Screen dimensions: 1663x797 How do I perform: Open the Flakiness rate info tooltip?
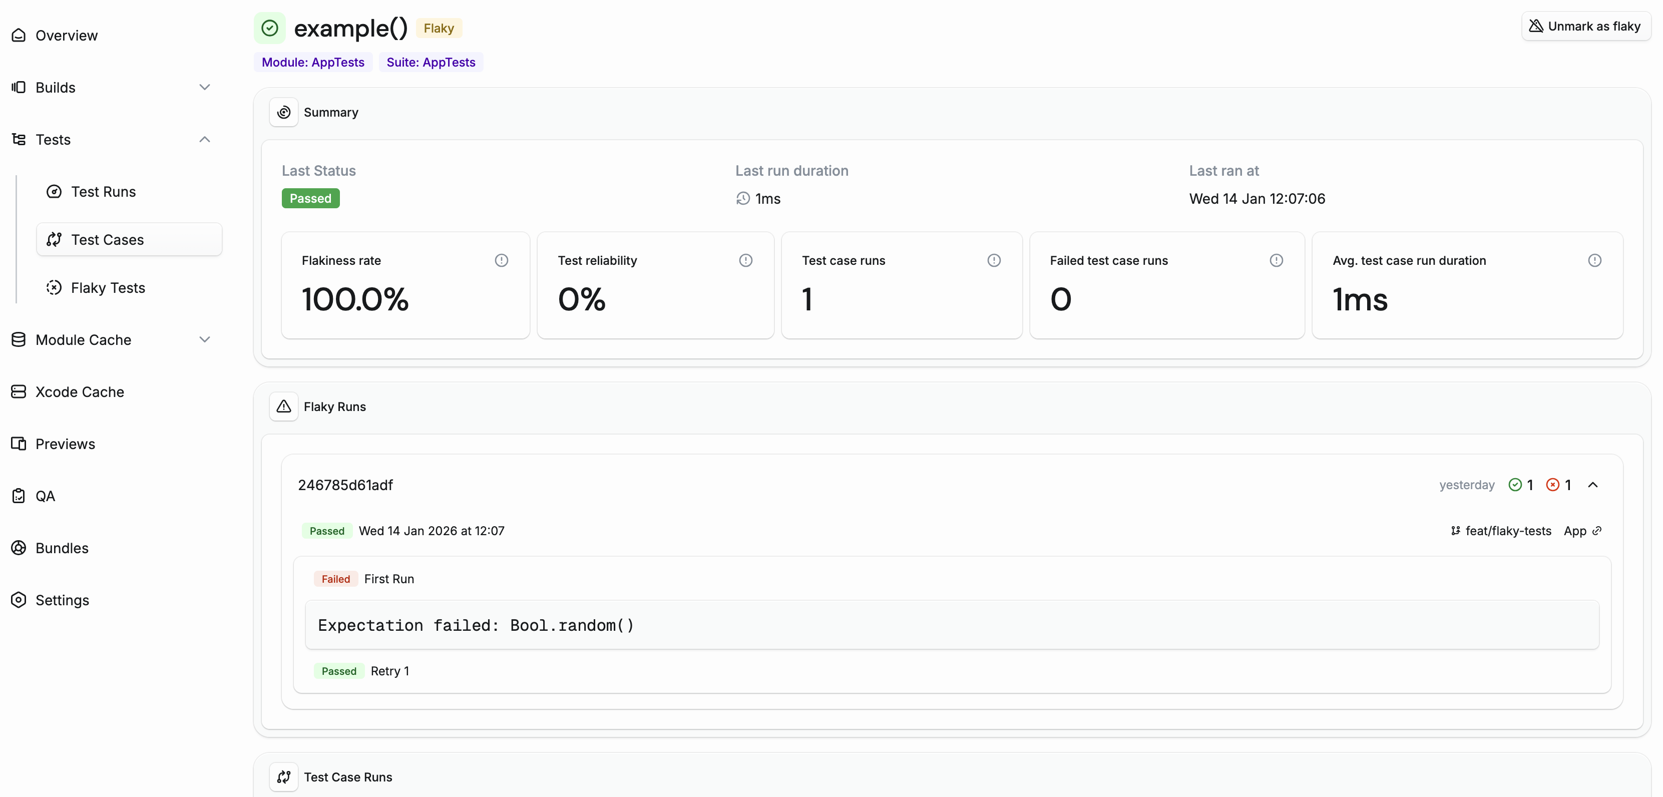(502, 260)
